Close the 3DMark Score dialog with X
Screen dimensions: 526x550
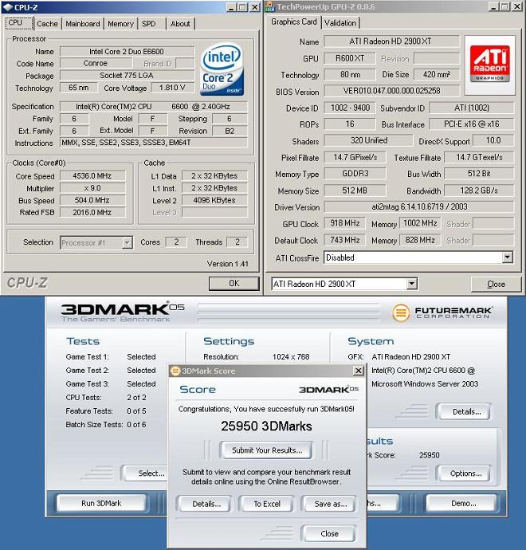point(358,371)
